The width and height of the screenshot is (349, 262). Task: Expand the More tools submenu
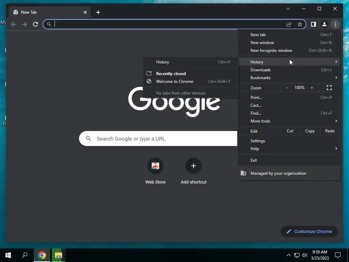[x=289, y=121]
